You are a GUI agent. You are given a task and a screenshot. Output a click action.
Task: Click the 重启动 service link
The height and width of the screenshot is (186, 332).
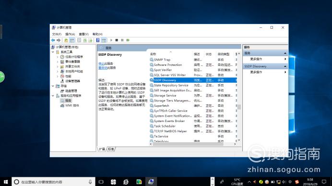[x=103, y=68]
